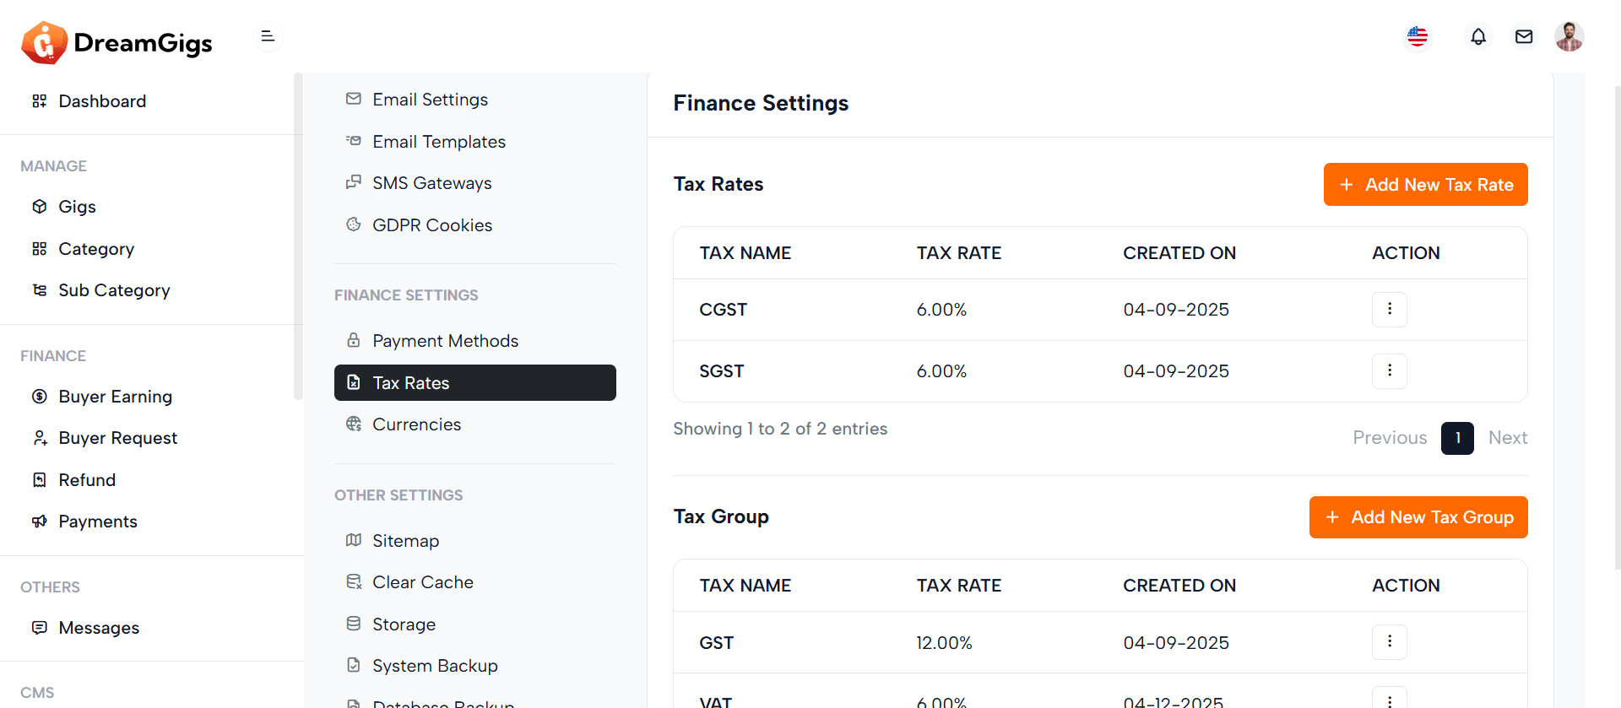1621x708 pixels.
Task: Click the Next pagination link
Action: click(1507, 438)
